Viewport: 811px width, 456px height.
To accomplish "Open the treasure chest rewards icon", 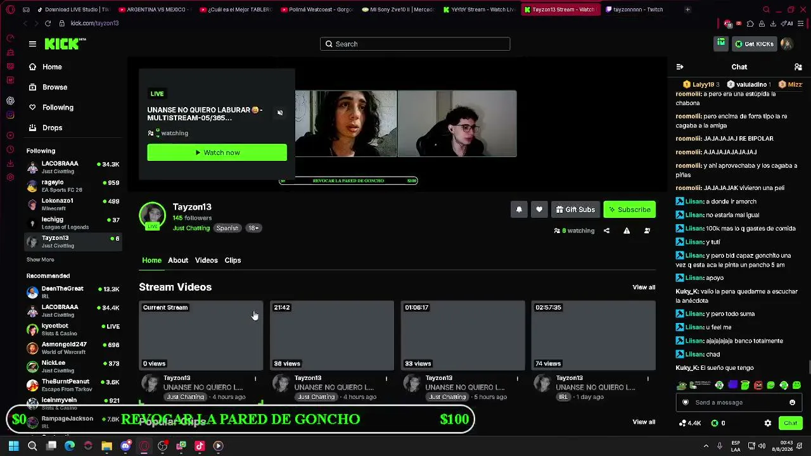I will click(721, 43).
